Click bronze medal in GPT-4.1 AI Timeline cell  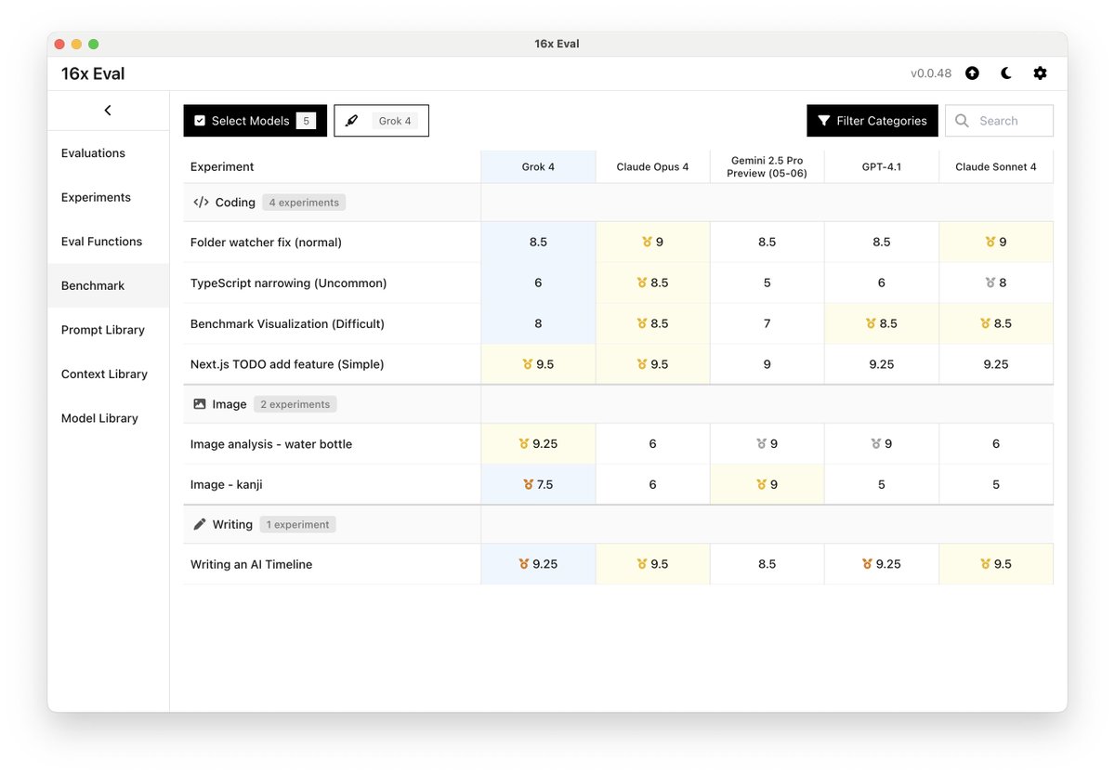click(x=867, y=564)
